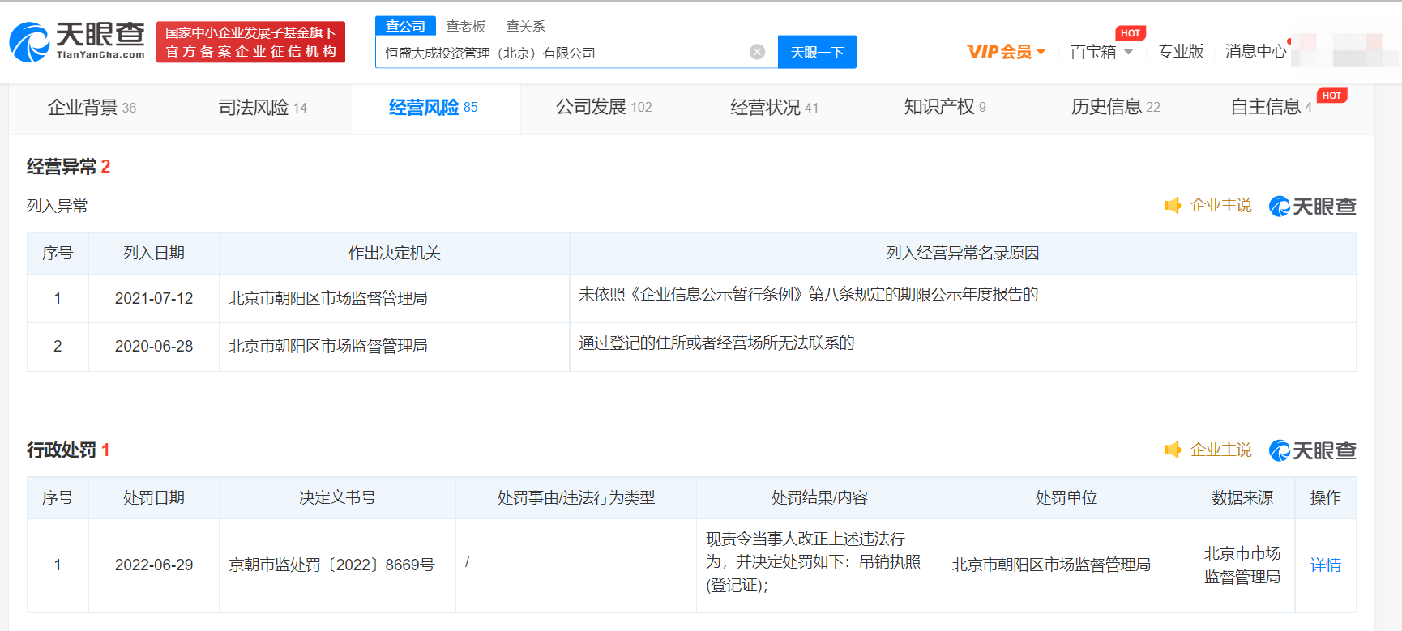The height and width of the screenshot is (631, 1402).
Task: Click 北京市朝阳区市场监督管理局 in the 处罚单位 column
Action: point(1051,565)
